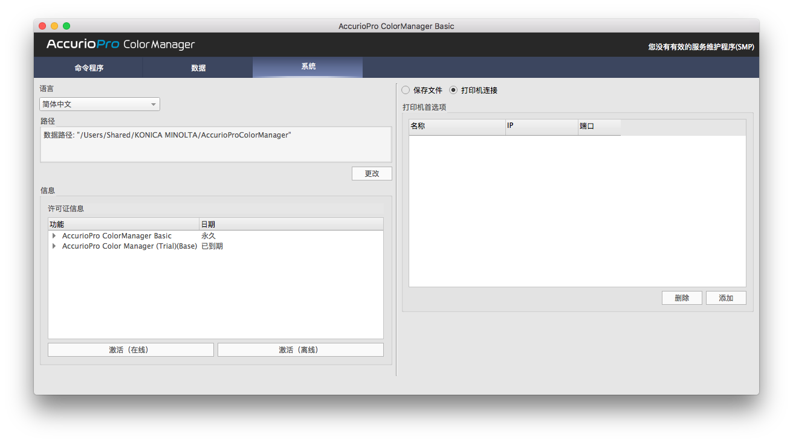Click the 激活（离线） button
Image resolution: width=793 pixels, height=443 pixels.
click(300, 349)
